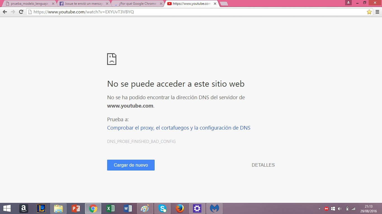
Task: Open File Explorer in the taskbar
Action: coord(58,208)
